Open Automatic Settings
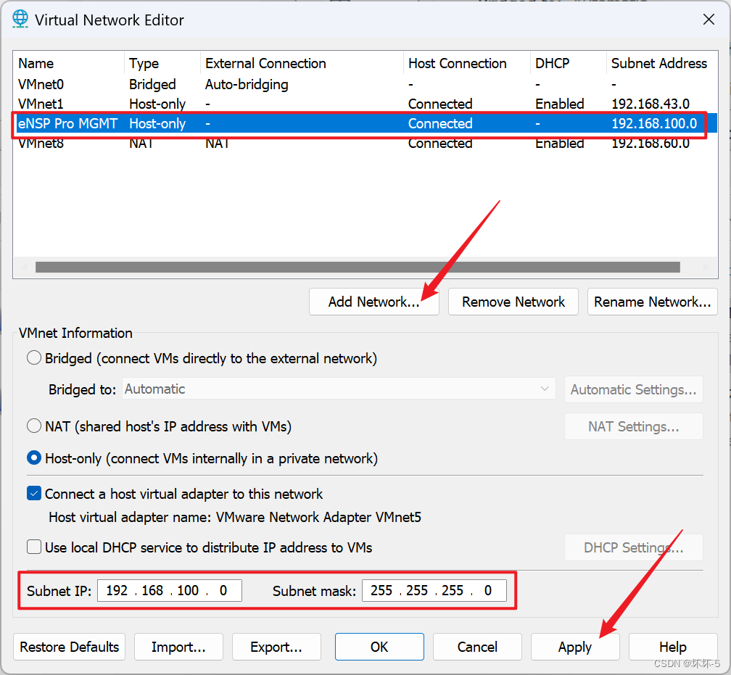 tap(633, 389)
